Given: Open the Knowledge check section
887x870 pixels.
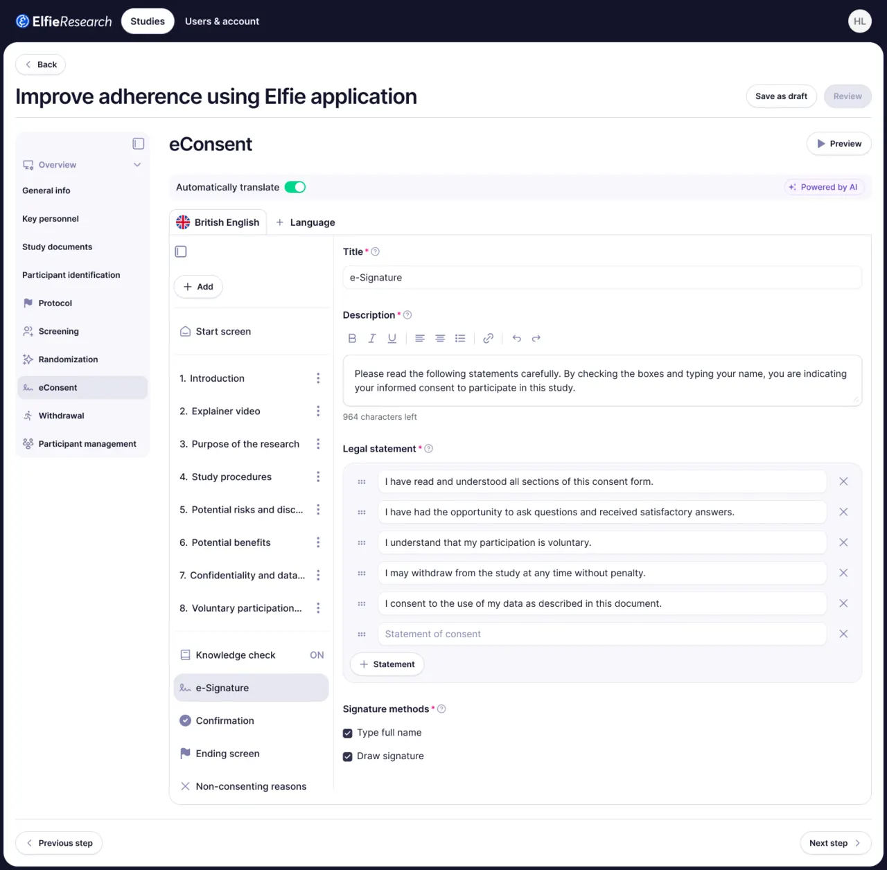Looking at the screenshot, I should pos(251,655).
